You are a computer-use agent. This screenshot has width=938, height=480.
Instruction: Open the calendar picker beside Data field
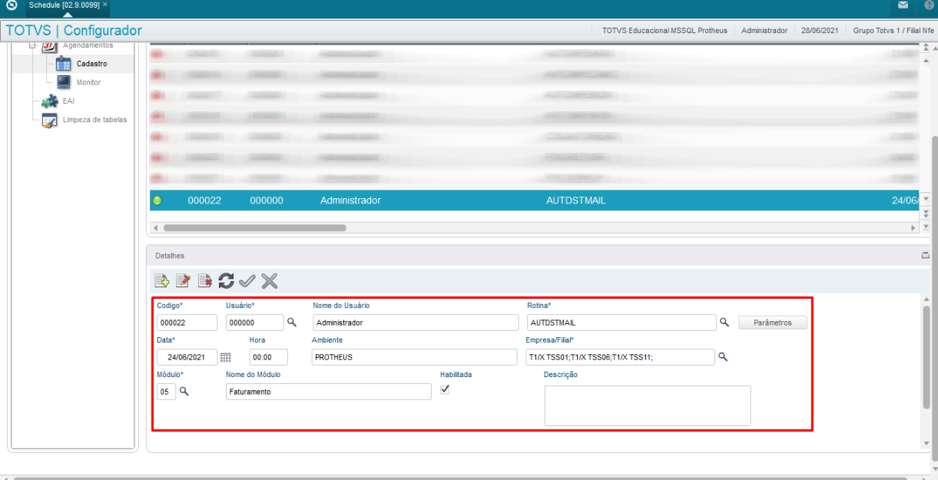(225, 357)
